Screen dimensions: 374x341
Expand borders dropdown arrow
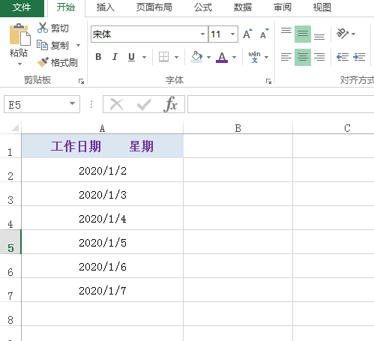click(176, 57)
